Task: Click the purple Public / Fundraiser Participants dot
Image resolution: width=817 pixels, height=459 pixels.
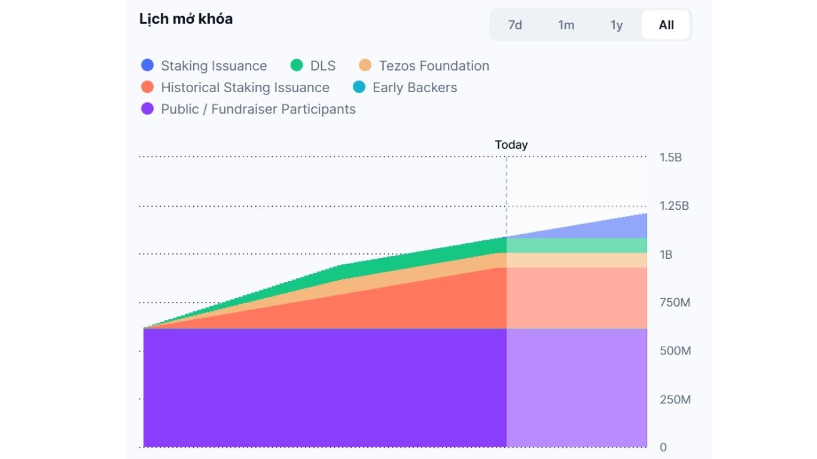Action: click(x=148, y=109)
